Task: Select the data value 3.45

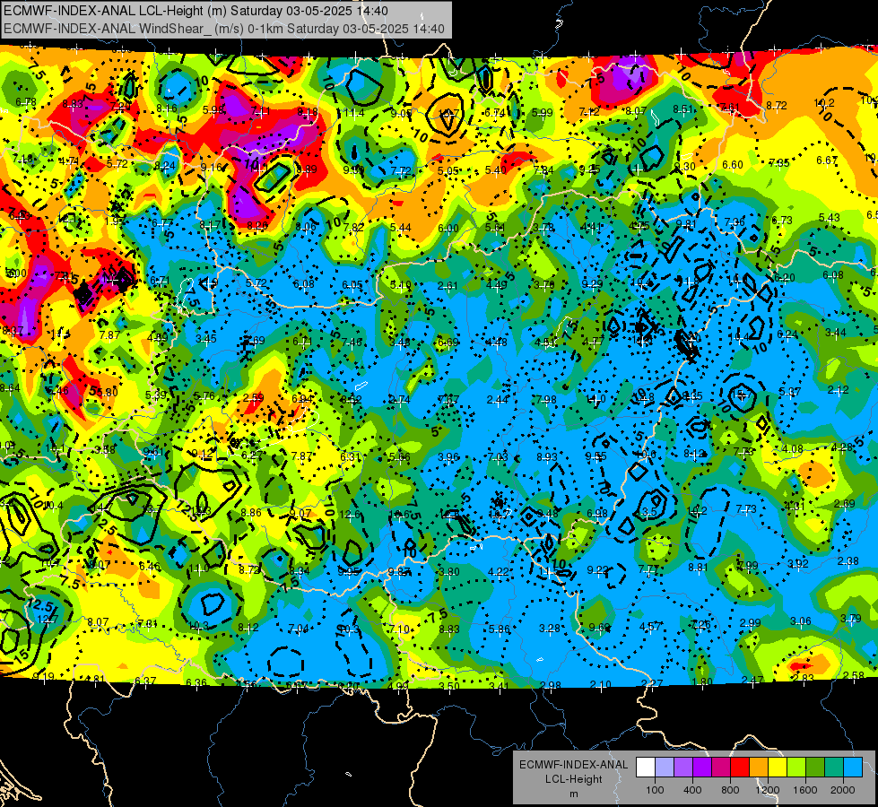Action: [x=206, y=338]
